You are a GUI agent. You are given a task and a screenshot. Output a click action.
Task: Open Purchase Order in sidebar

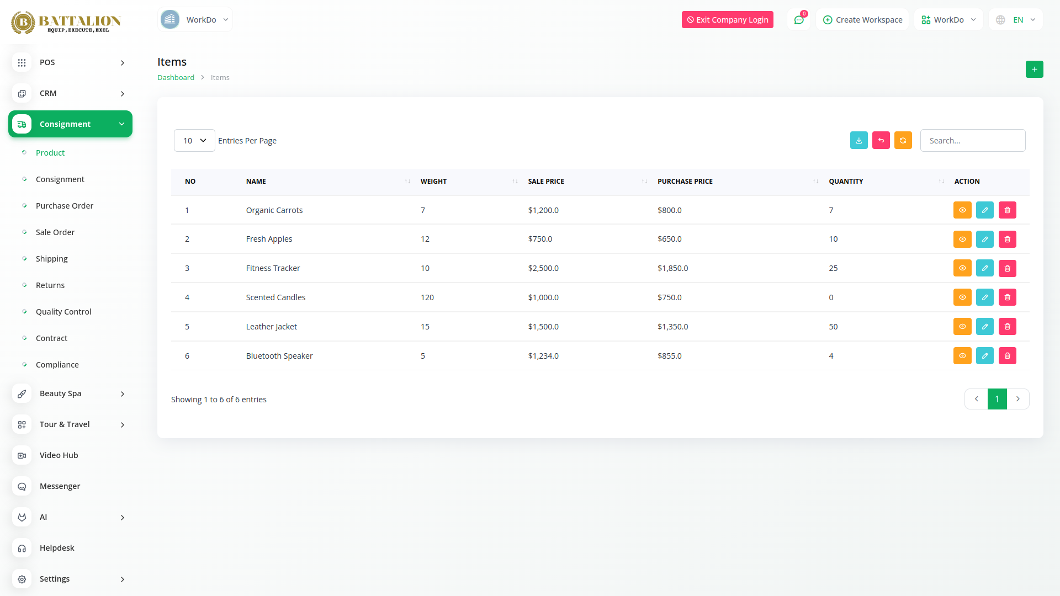(65, 206)
